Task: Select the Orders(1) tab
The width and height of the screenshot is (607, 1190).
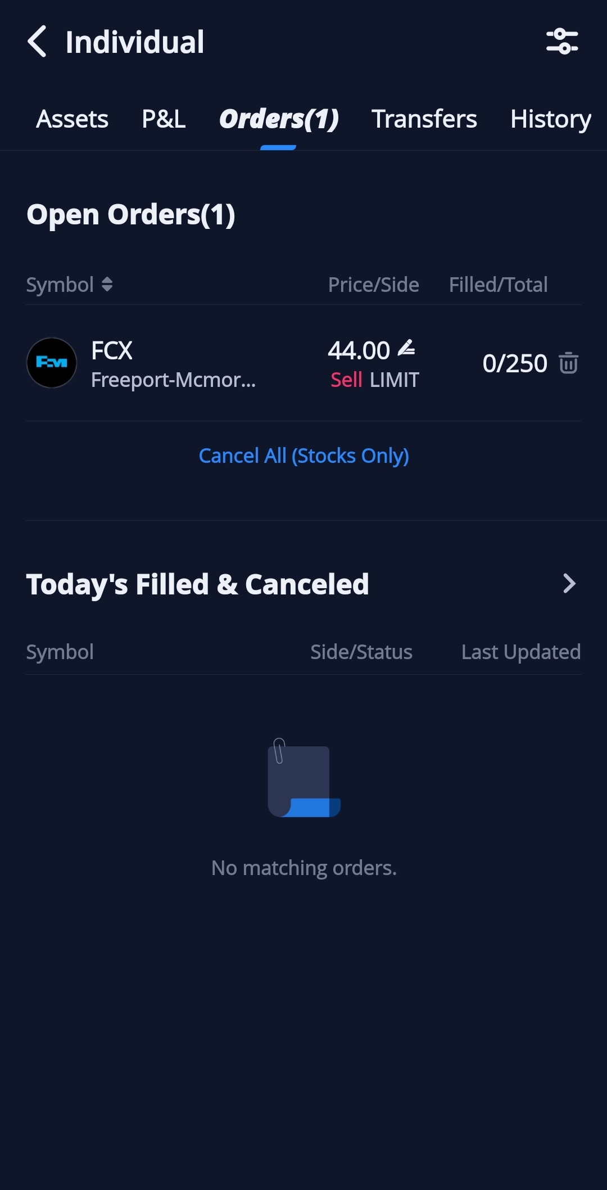Action: pyautogui.click(x=279, y=119)
